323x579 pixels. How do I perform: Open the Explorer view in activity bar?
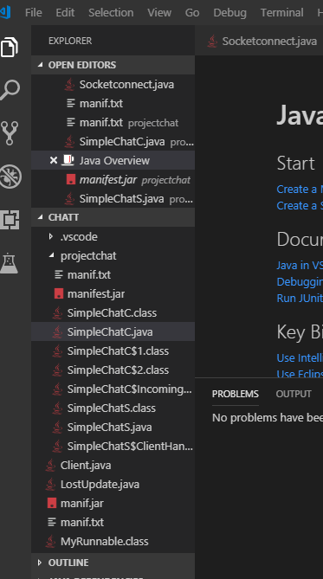coord(10,47)
